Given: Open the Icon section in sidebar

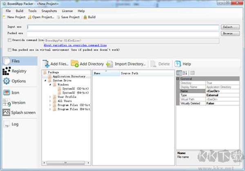Looking at the screenshot, I should point(20,92).
